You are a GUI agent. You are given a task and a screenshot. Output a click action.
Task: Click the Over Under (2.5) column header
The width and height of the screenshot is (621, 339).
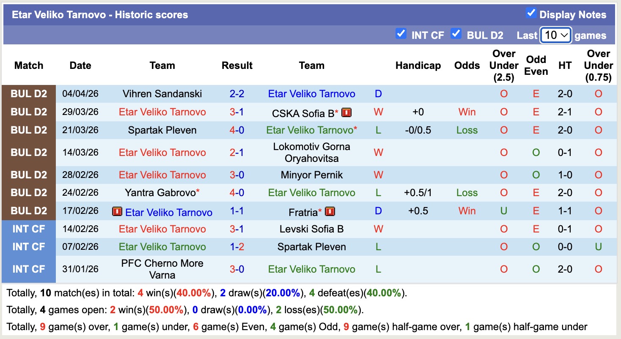(x=503, y=66)
